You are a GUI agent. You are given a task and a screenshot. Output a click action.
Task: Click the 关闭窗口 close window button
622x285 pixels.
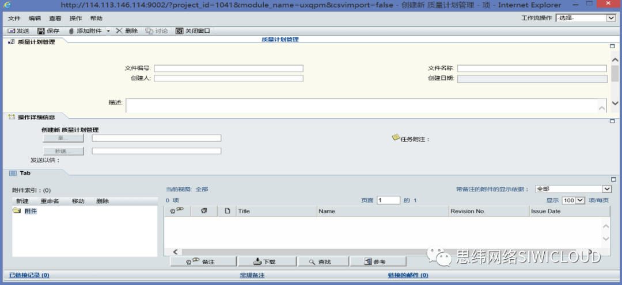(x=193, y=31)
